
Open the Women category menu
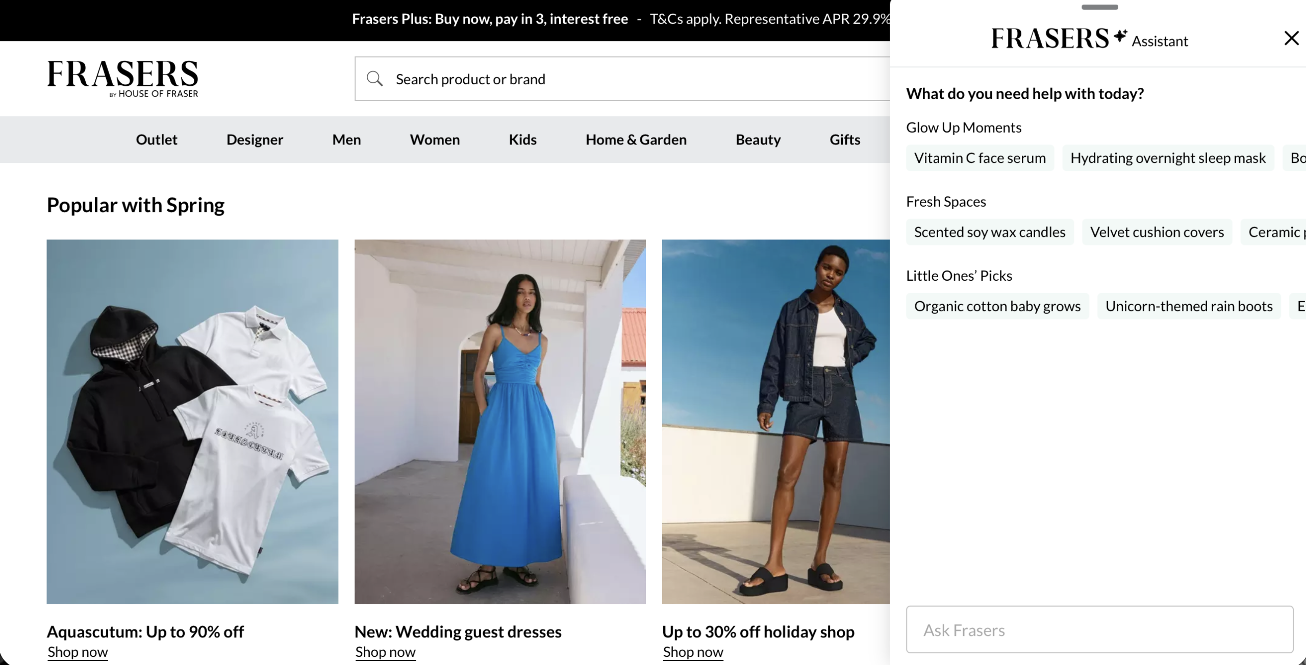point(435,139)
